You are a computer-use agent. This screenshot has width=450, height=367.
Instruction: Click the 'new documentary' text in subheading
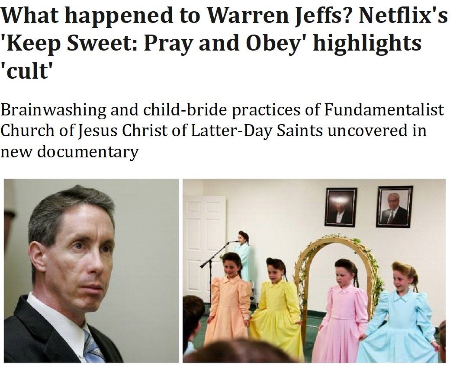(x=70, y=151)
